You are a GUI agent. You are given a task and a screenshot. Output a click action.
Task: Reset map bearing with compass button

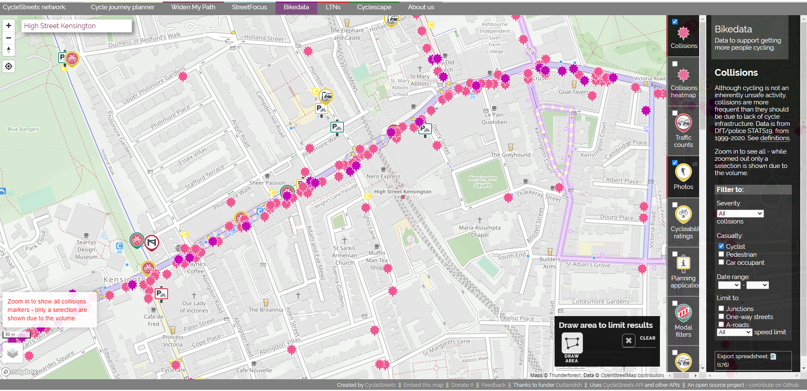tap(8, 50)
